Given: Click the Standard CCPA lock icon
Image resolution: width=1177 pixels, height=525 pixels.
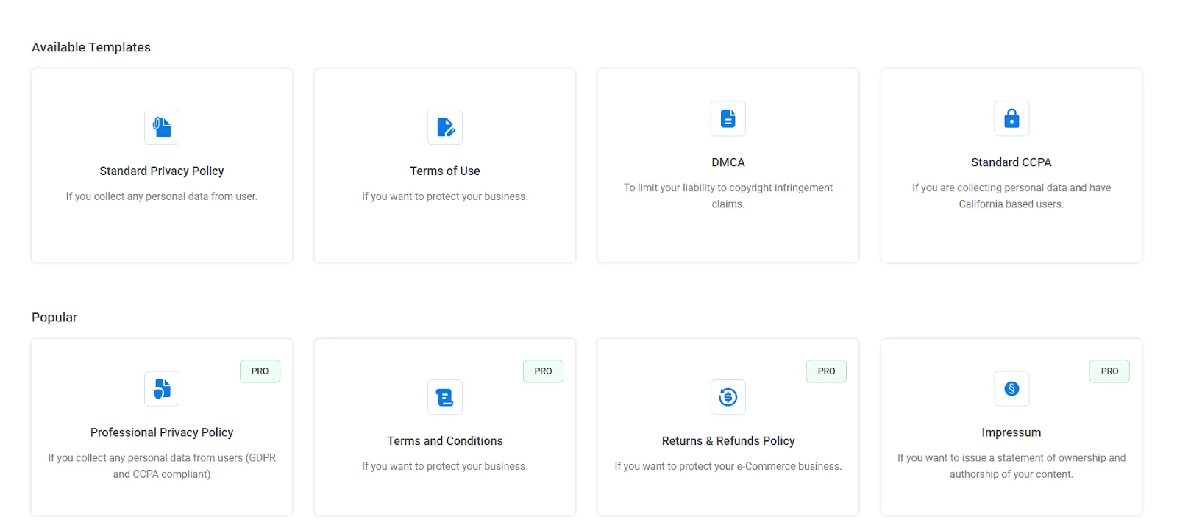Looking at the screenshot, I should [1011, 118].
